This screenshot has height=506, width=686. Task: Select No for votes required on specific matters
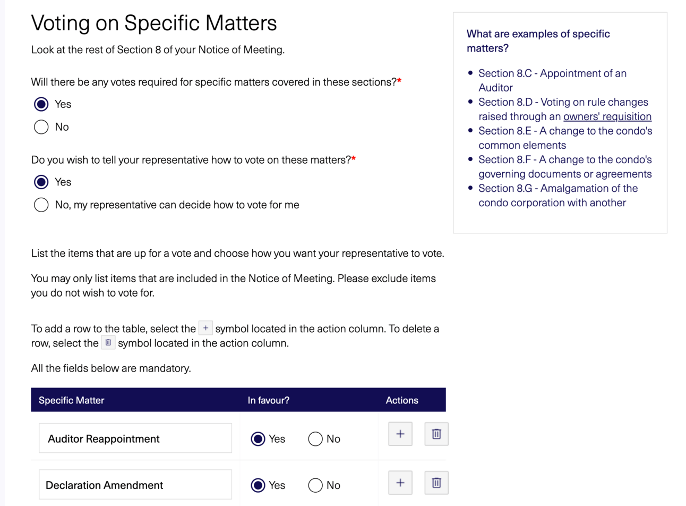[x=41, y=127]
